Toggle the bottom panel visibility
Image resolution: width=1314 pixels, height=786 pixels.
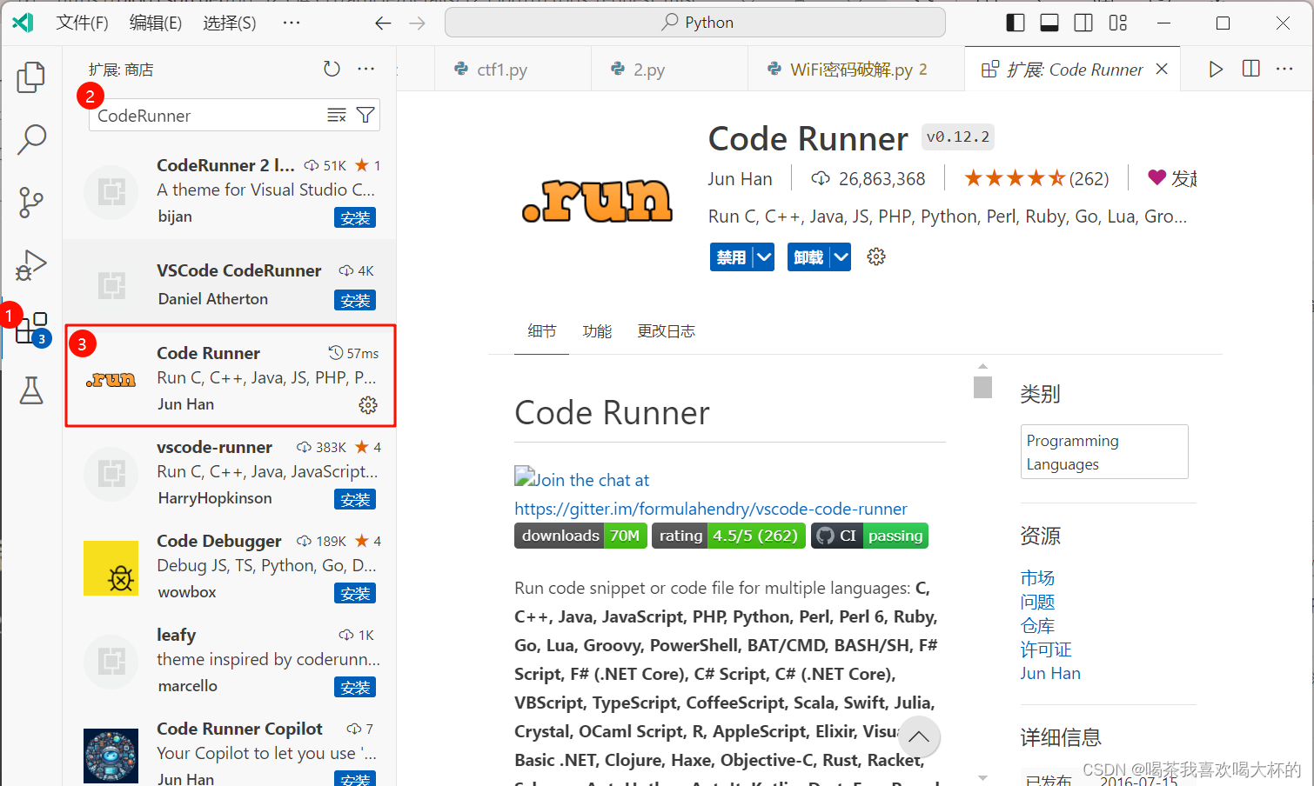tap(1049, 23)
